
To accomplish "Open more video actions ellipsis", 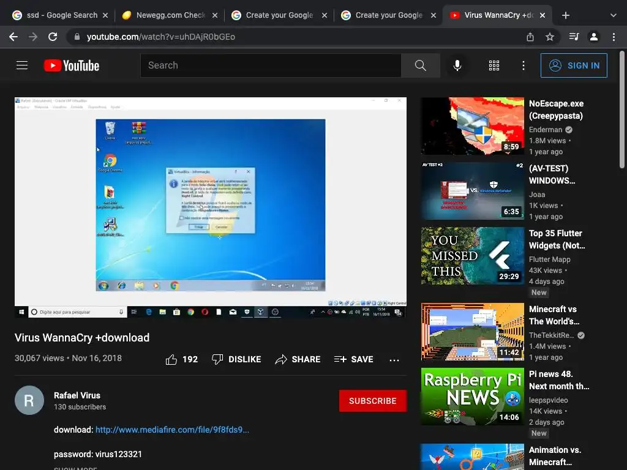I will (394, 360).
